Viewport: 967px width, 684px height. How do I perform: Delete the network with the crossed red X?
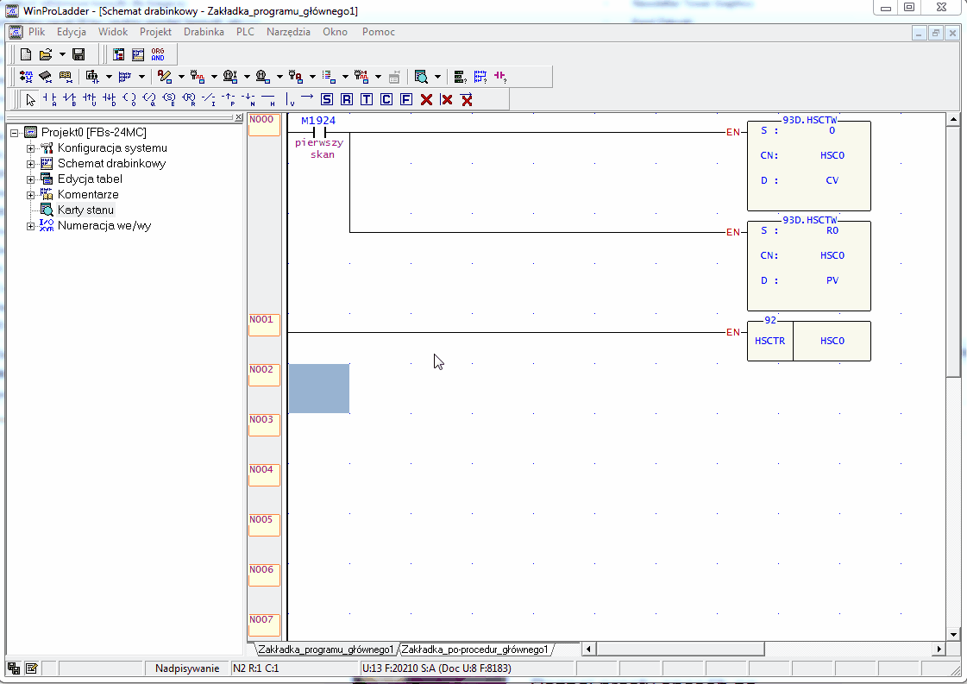(467, 99)
